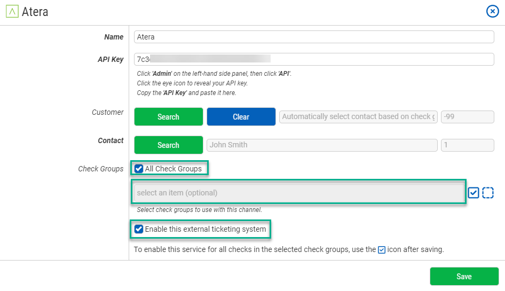Select all check groups icon
This screenshot has height=291, width=505.
[x=474, y=193]
